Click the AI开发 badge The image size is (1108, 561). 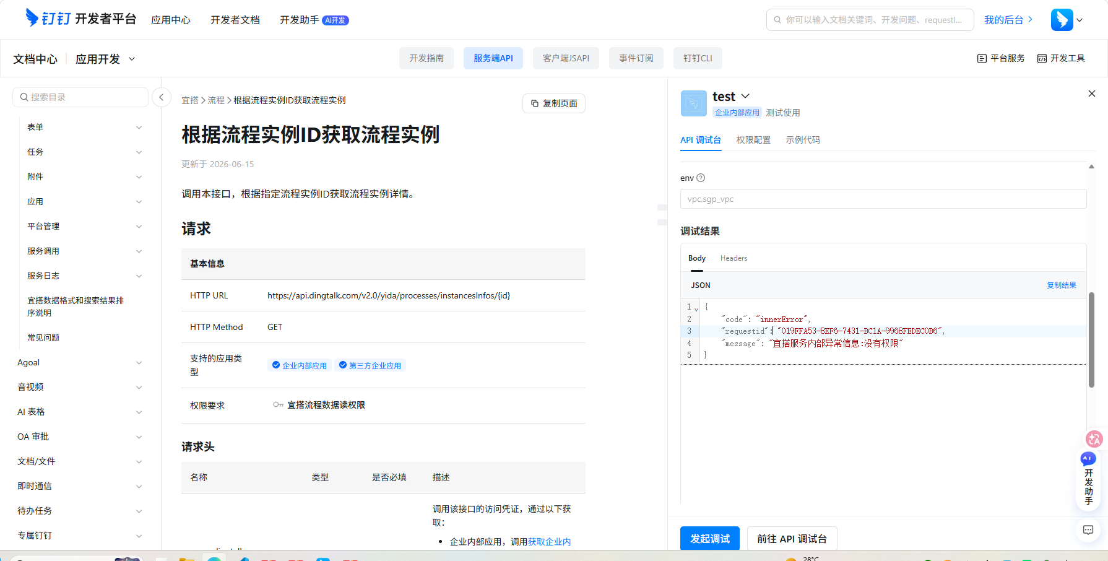pyautogui.click(x=336, y=20)
